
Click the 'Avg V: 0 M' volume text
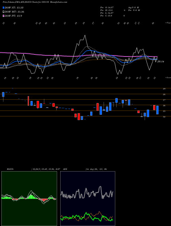[x=134, y=8]
